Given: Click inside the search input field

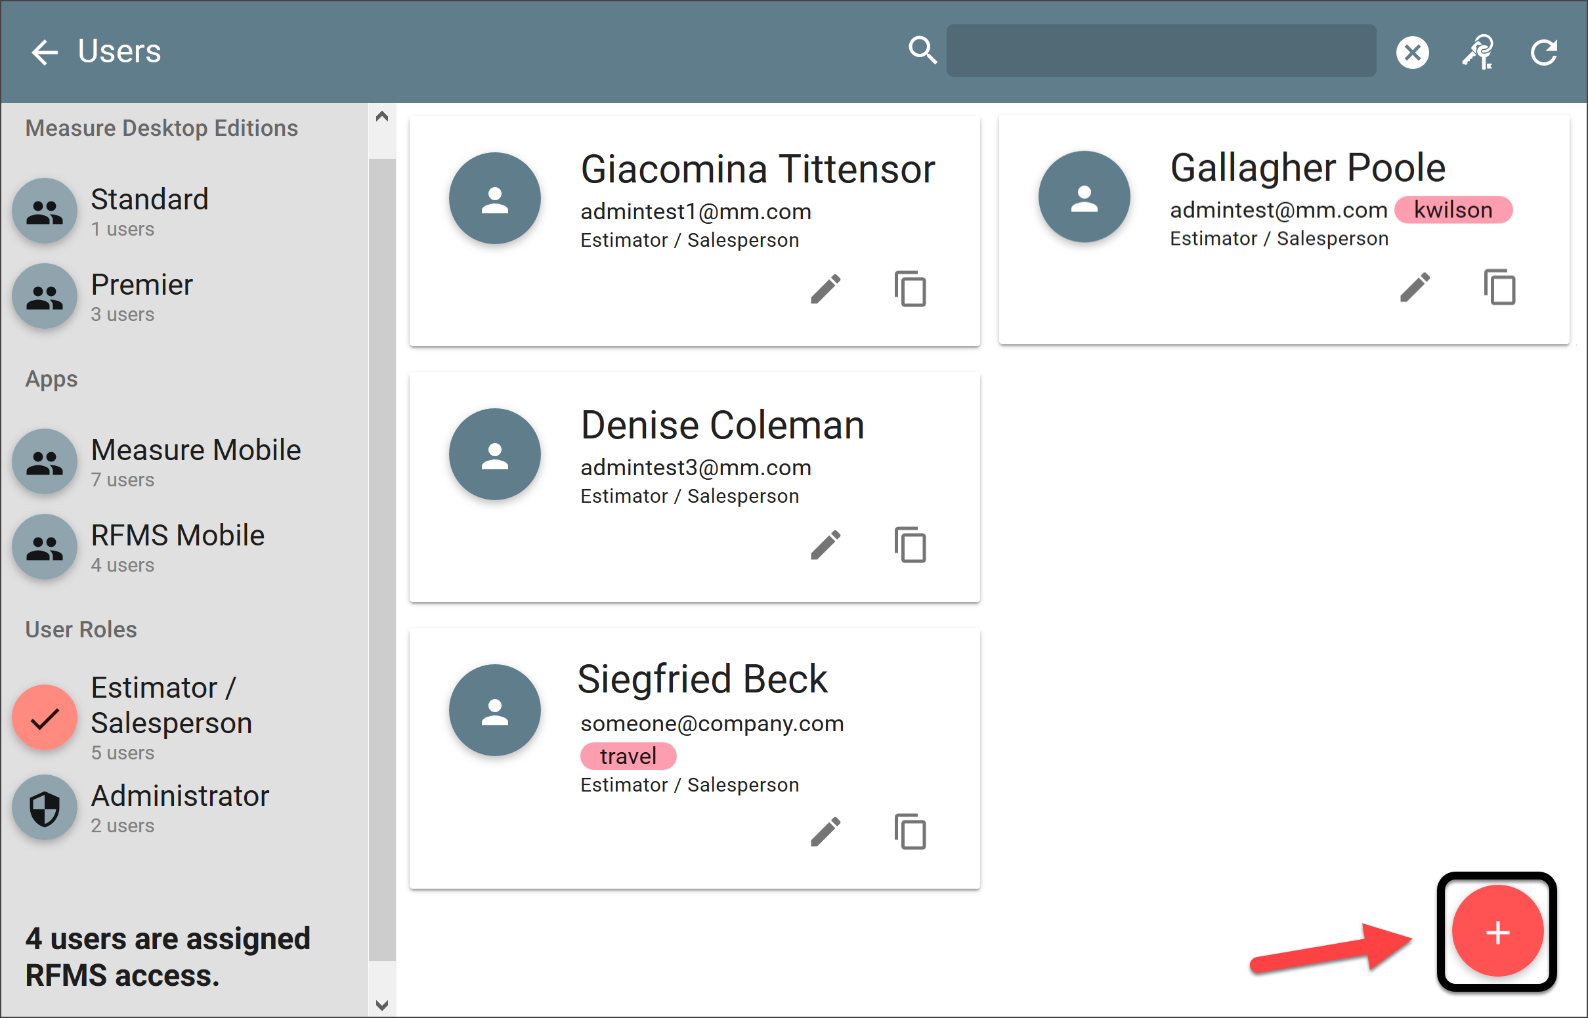Looking at the screenshot, I should pos(1161,52).
